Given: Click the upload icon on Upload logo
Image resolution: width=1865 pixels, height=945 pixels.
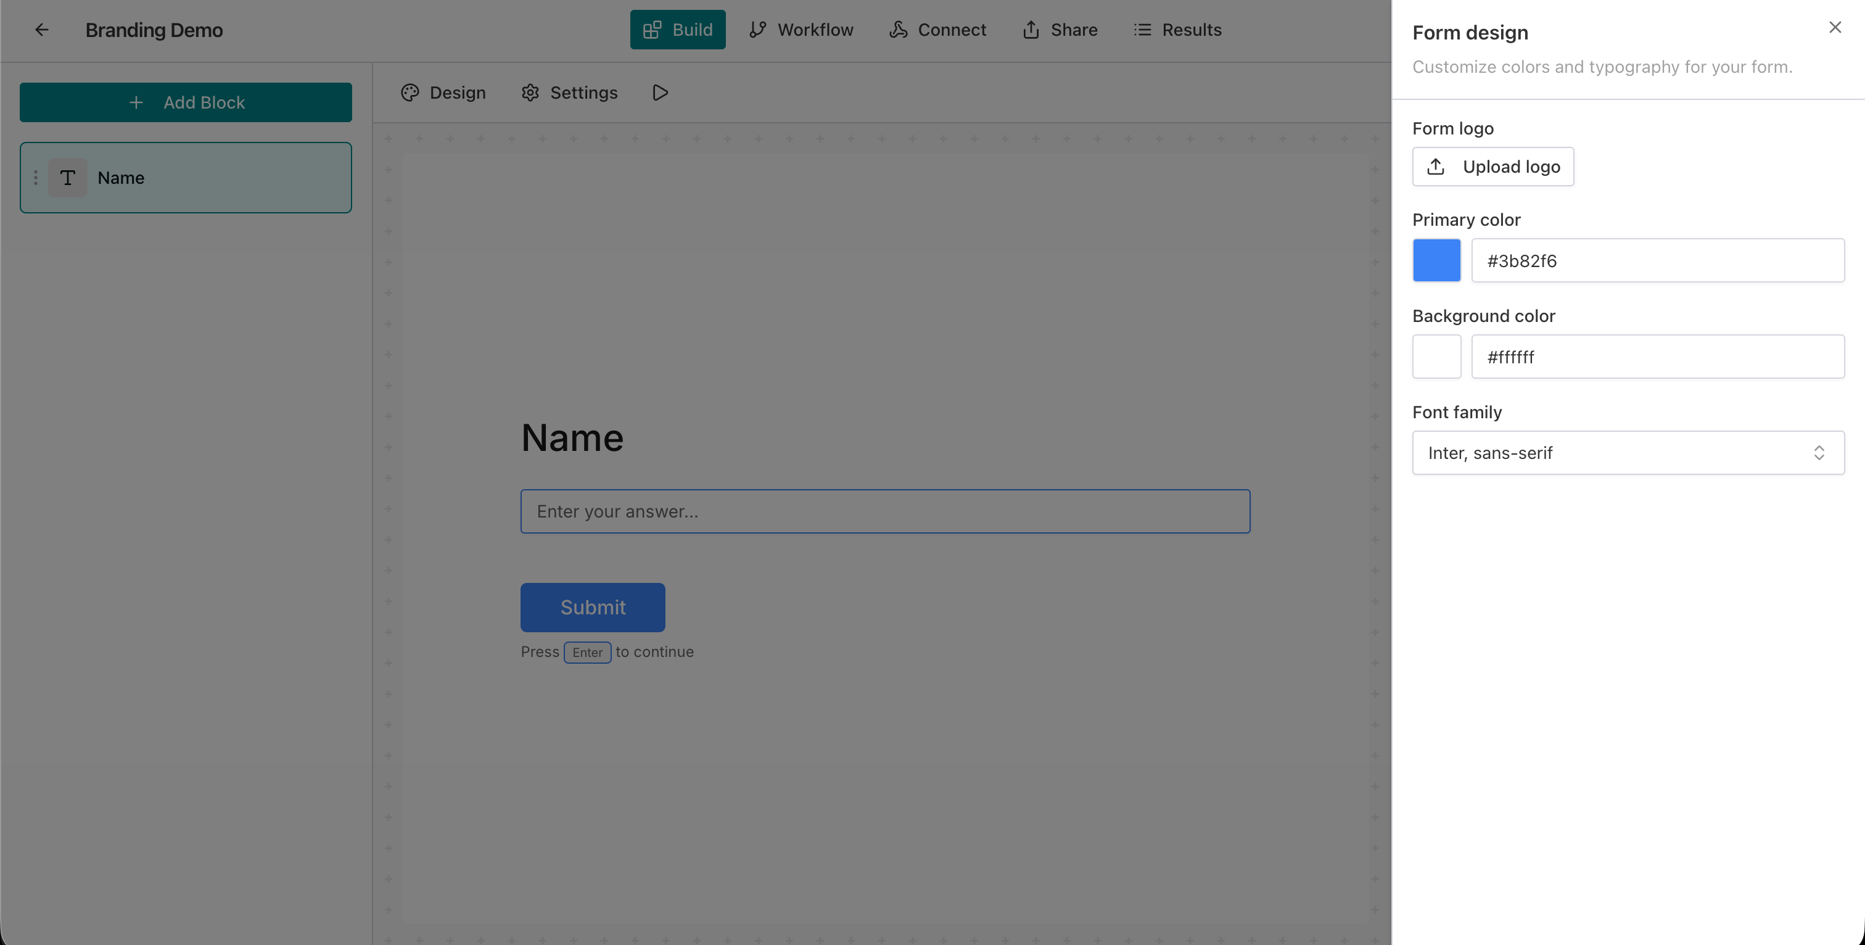Looking at the screenshot, I should pos(1436,166).
